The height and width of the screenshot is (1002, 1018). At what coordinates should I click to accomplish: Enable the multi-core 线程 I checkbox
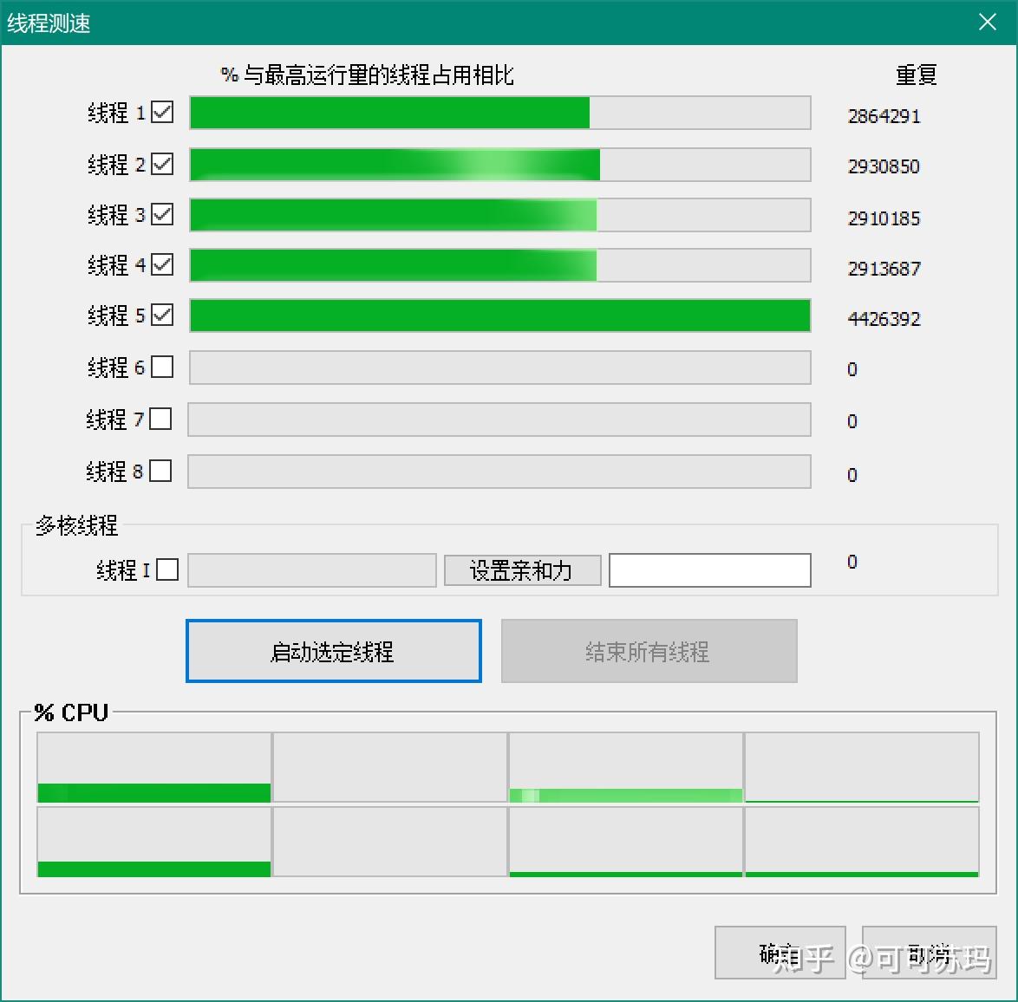pos(167,569)
